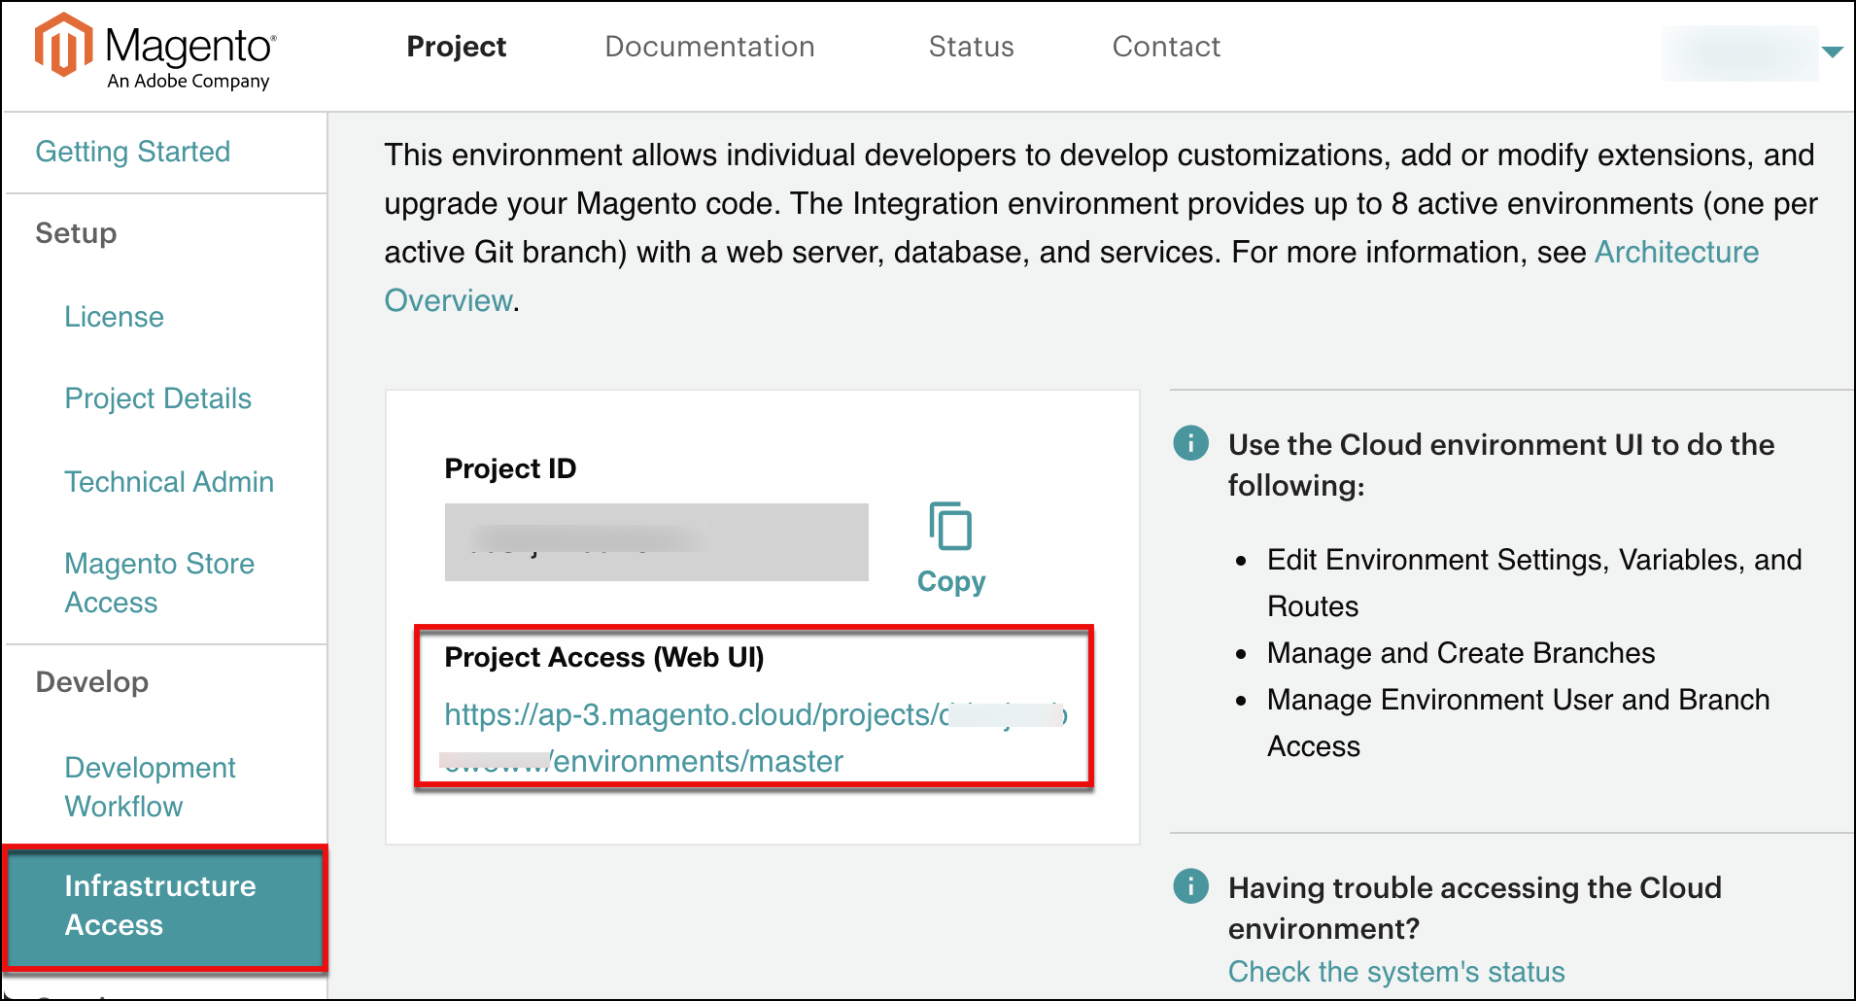This screenshot has width=1856, height=1001.
Task: Click 'Edit Environment Settings, Variables, and Routes' text
Action: point(1534,583)
